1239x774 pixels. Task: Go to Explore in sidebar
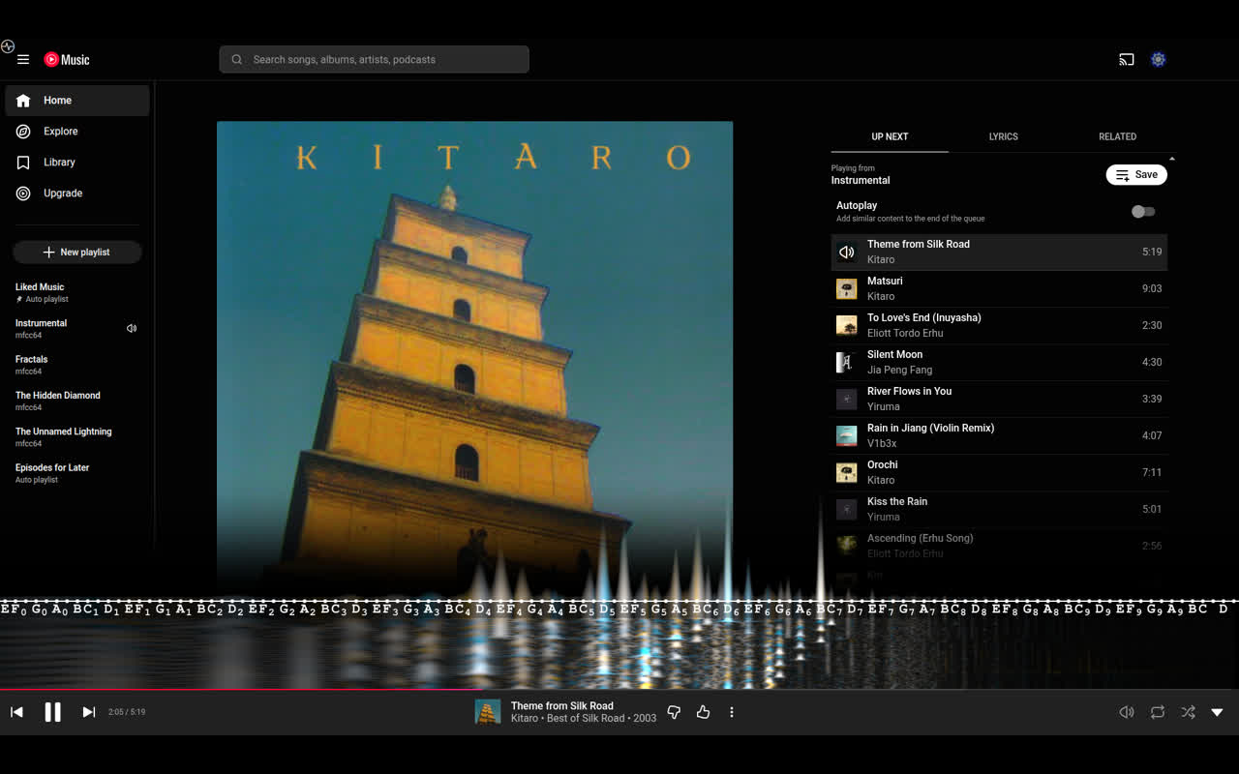[x=77, y=132]
